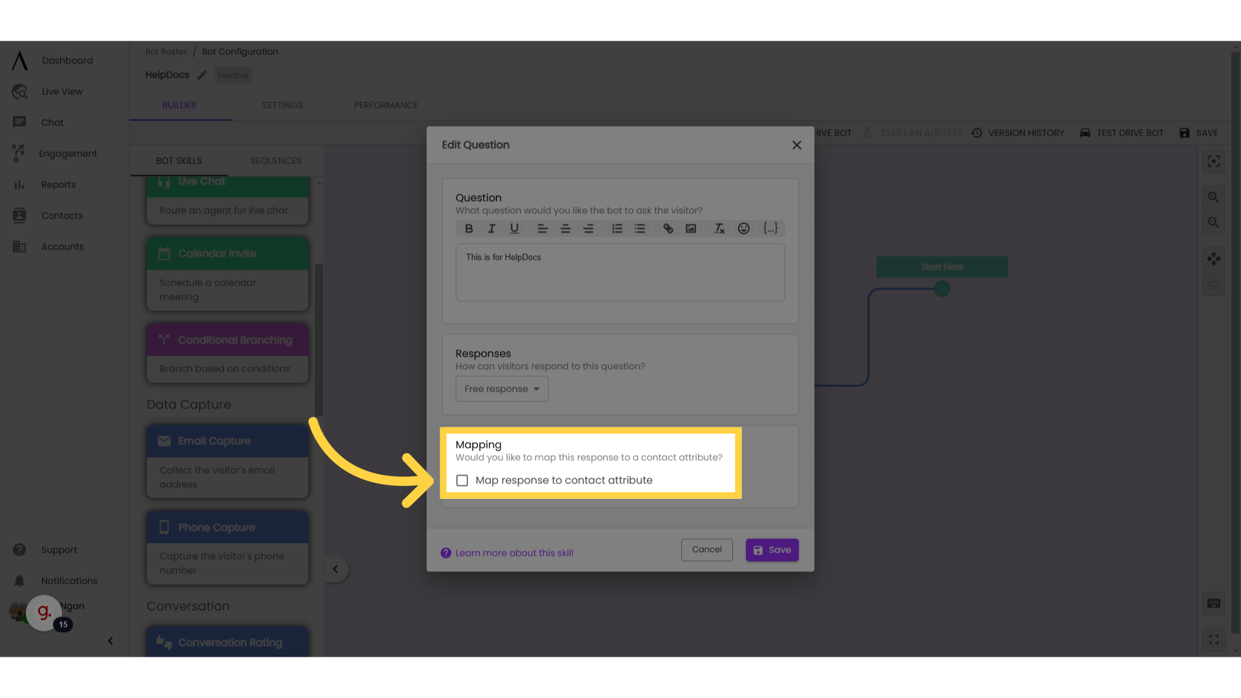Click the Save button

point(771,550)
